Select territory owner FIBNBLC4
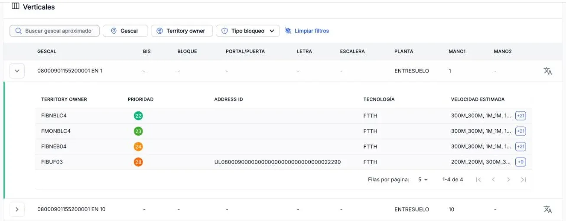The image size is (566, 221). point(54,116)
